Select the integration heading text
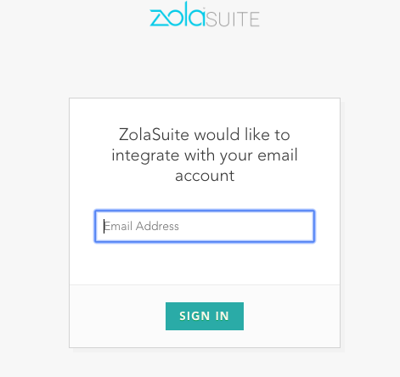Image resolution: width=400 pixels, height=377 pixels. click(205, 155)
